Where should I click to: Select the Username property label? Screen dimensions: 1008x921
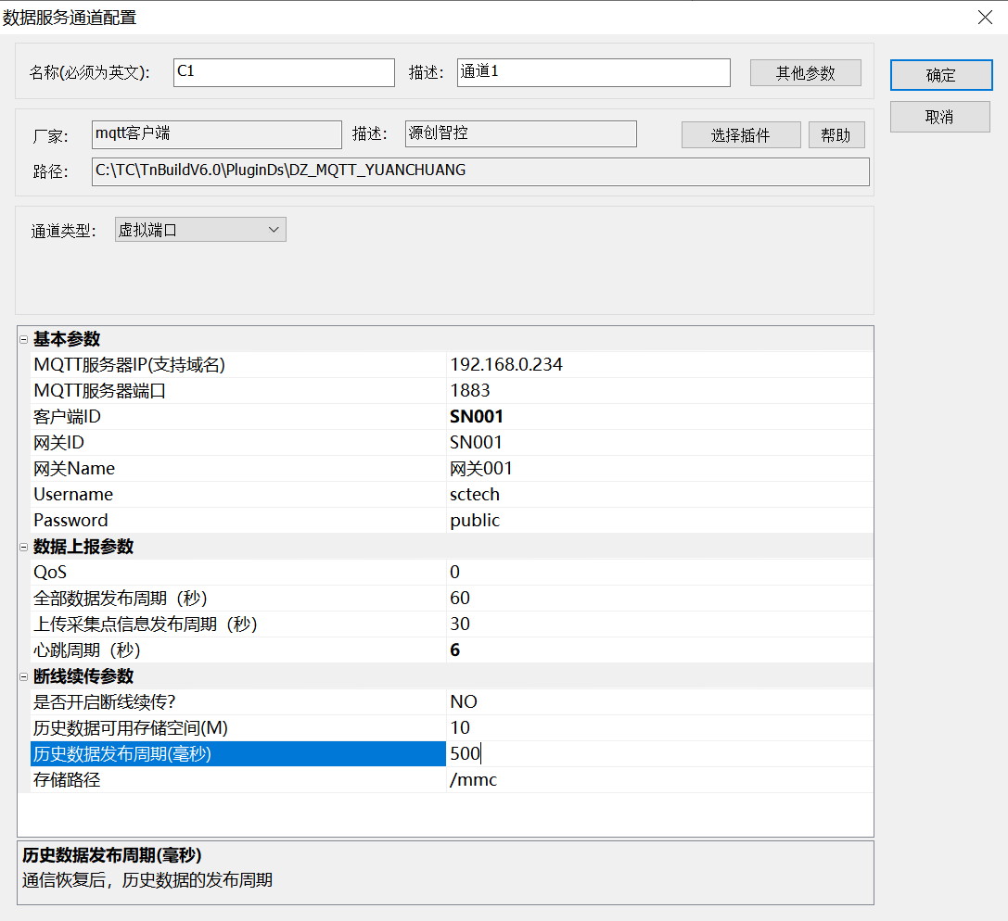tap(73, 495)
